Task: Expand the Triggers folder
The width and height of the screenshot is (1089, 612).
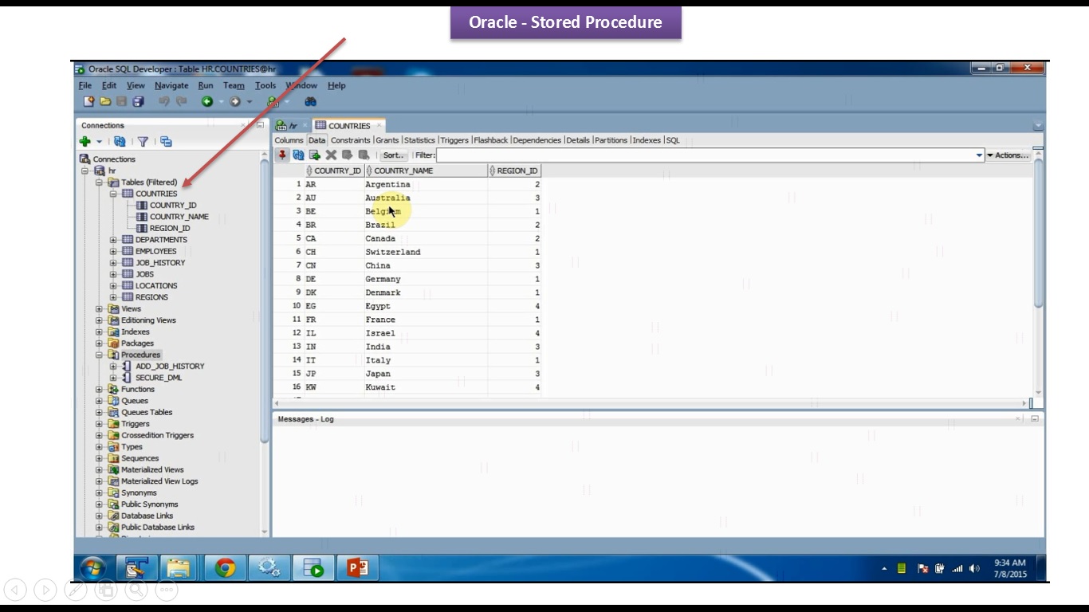Action: [x=99, y=424]
